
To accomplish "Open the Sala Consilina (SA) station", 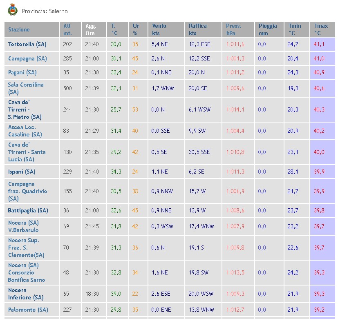I will [x=26, y=88].
